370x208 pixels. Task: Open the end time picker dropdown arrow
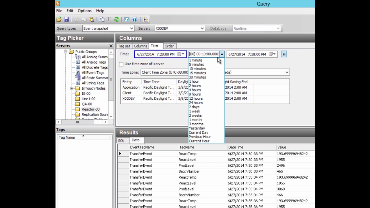pos(274,54)
